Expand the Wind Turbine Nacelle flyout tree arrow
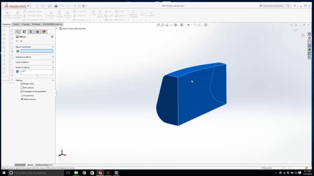 click(x=57, y=28)
